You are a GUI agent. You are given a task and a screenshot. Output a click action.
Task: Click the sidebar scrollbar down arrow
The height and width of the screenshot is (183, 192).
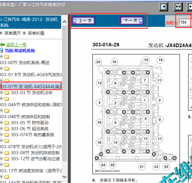coord(64,177)
